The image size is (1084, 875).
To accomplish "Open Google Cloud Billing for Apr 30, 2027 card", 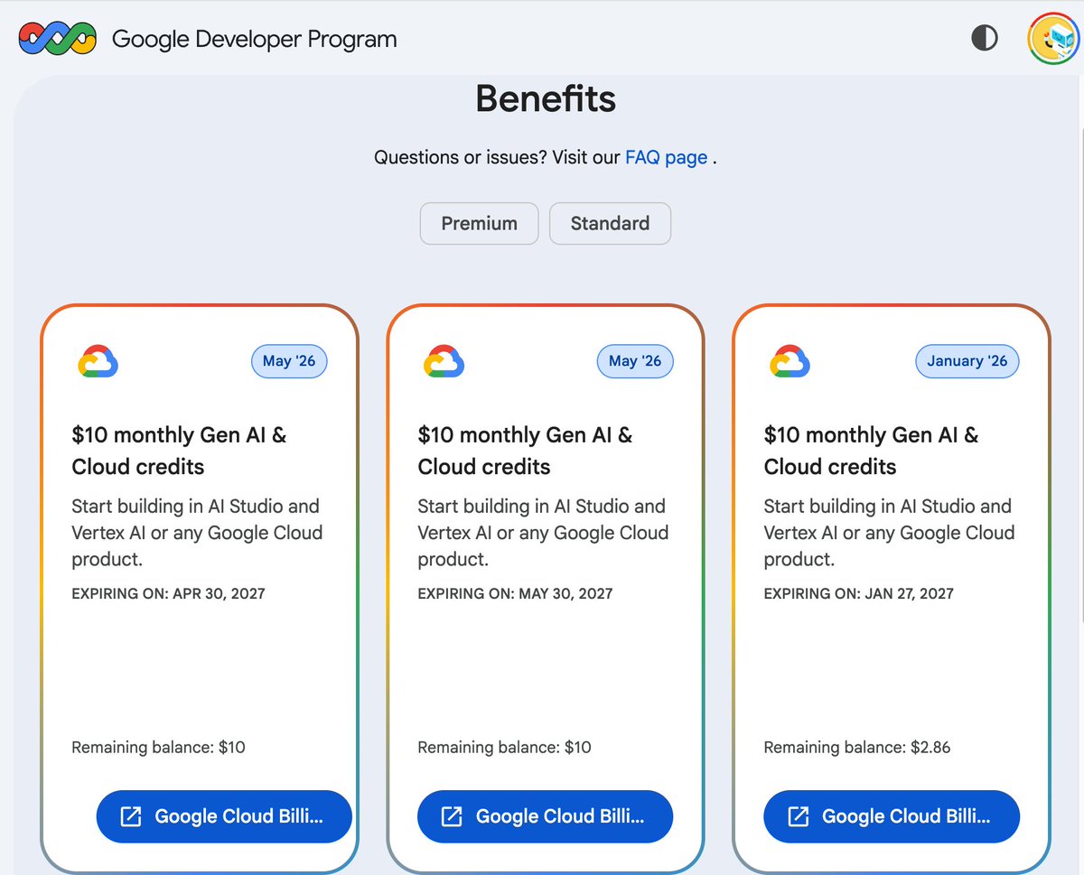I will (x=224, y=816).
